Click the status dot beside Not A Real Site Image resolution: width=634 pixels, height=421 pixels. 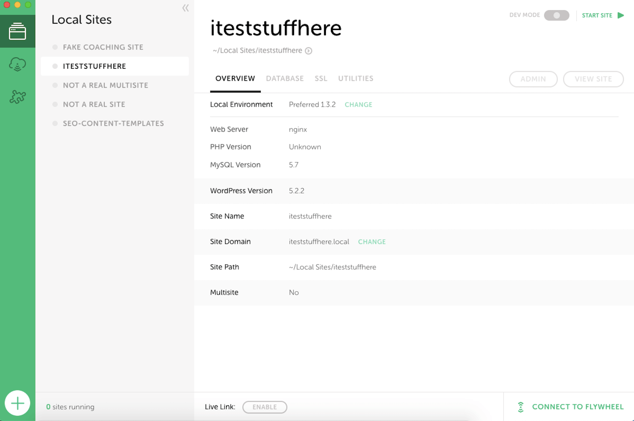(x=55, y=104)
